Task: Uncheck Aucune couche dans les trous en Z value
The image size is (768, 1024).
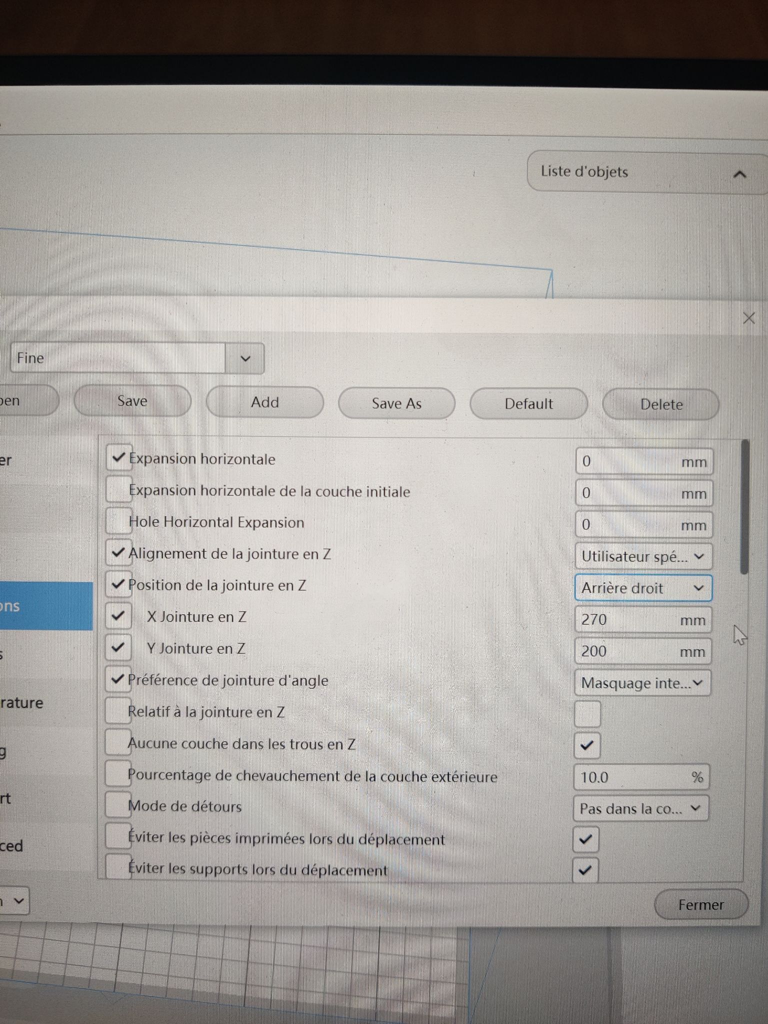Action: pyautogui.click(x=587, y=745)
